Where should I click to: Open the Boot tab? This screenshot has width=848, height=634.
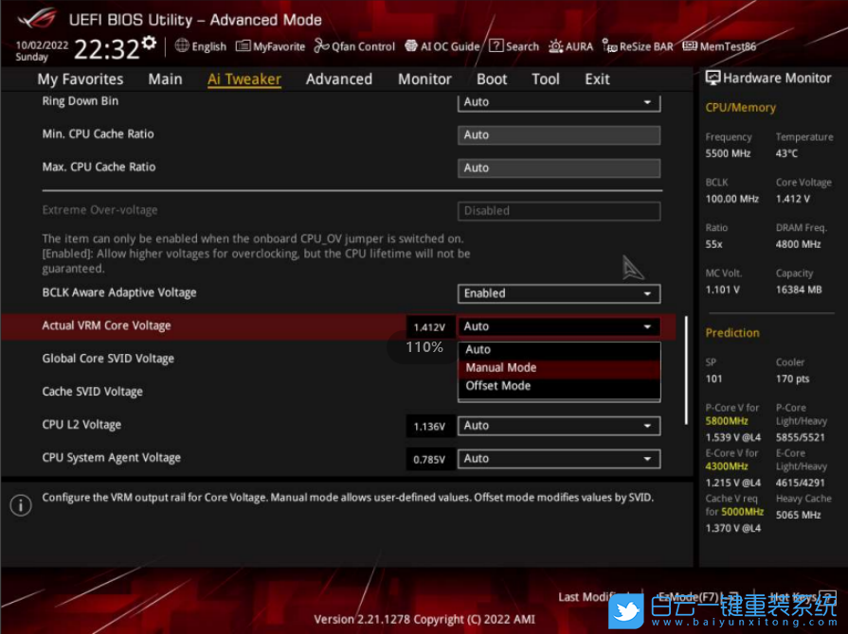(492, 79)
